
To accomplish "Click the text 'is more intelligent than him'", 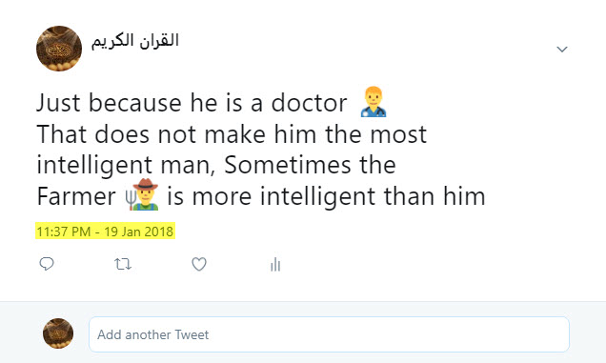I will point(326,196).
